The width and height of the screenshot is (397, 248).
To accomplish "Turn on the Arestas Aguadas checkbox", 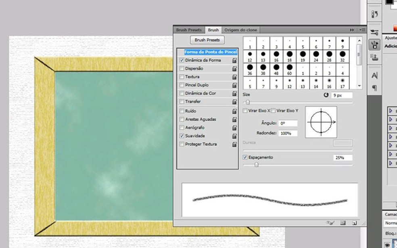I will [182, 119].
